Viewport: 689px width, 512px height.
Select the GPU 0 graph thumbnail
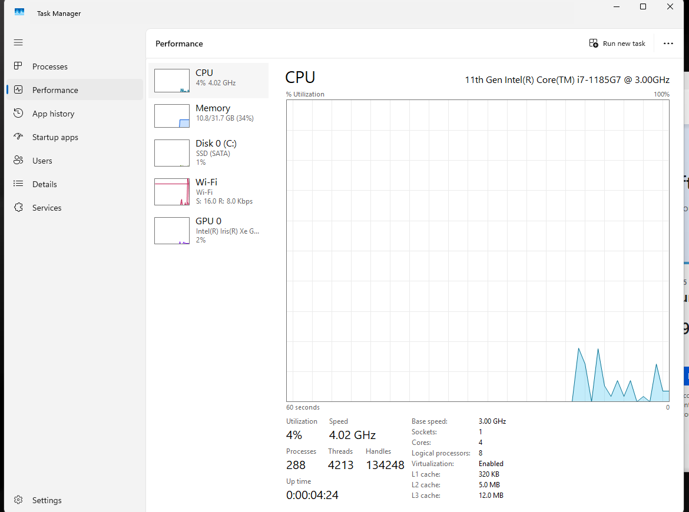point(172,231)
